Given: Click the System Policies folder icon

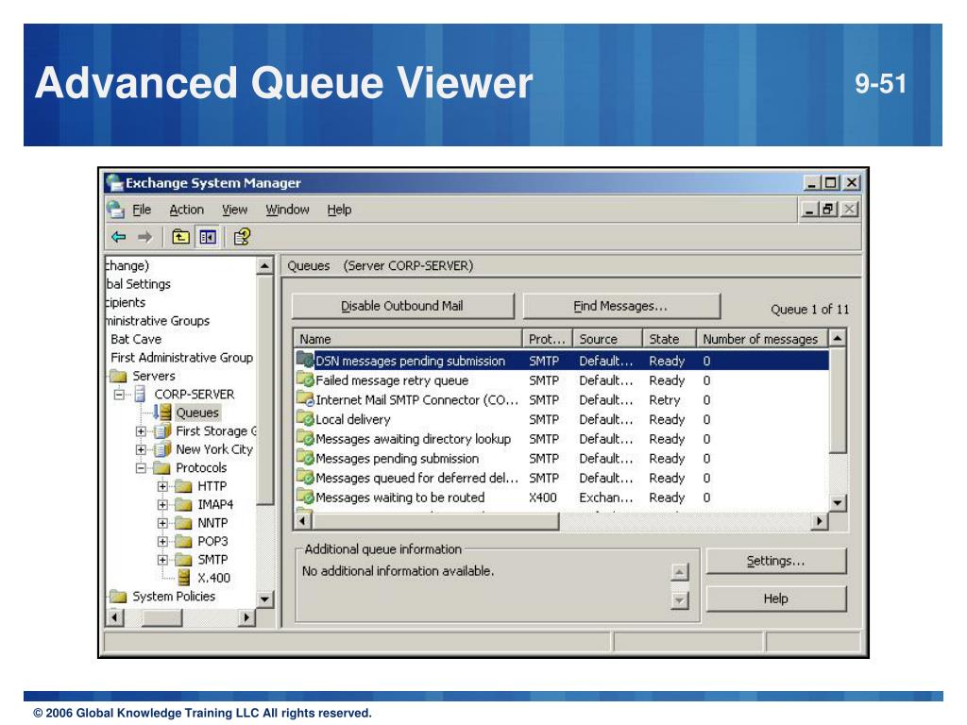Looking at the screenshot, I should click(x=117, y=597).
